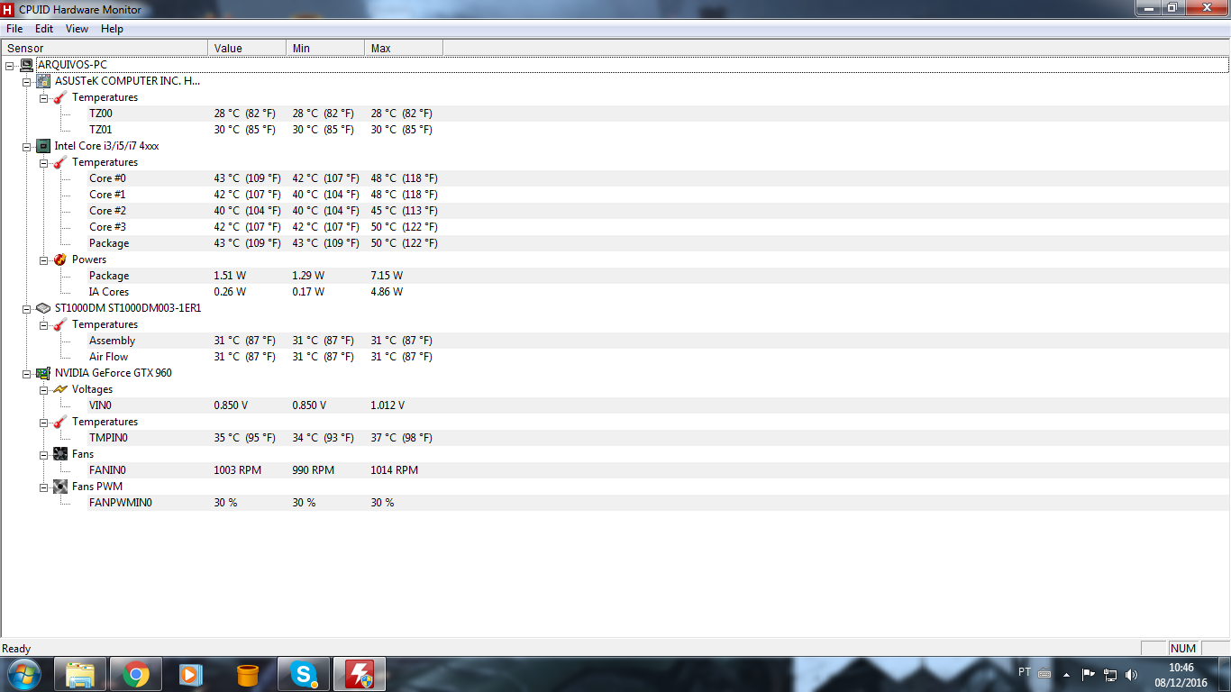Click the Fans icon under NVIDIA
Image resolution: width=1231 pixels, height=692 pixels.
pos(60,454)
